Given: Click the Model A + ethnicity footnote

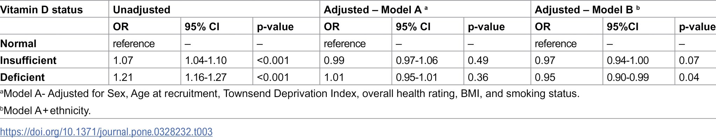Looking at the screenshot, I should [45, 111].
